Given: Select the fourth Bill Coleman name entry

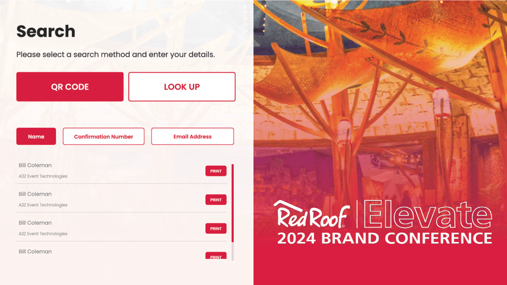Looking at the screenshot, I should click(x=35, y=251).
